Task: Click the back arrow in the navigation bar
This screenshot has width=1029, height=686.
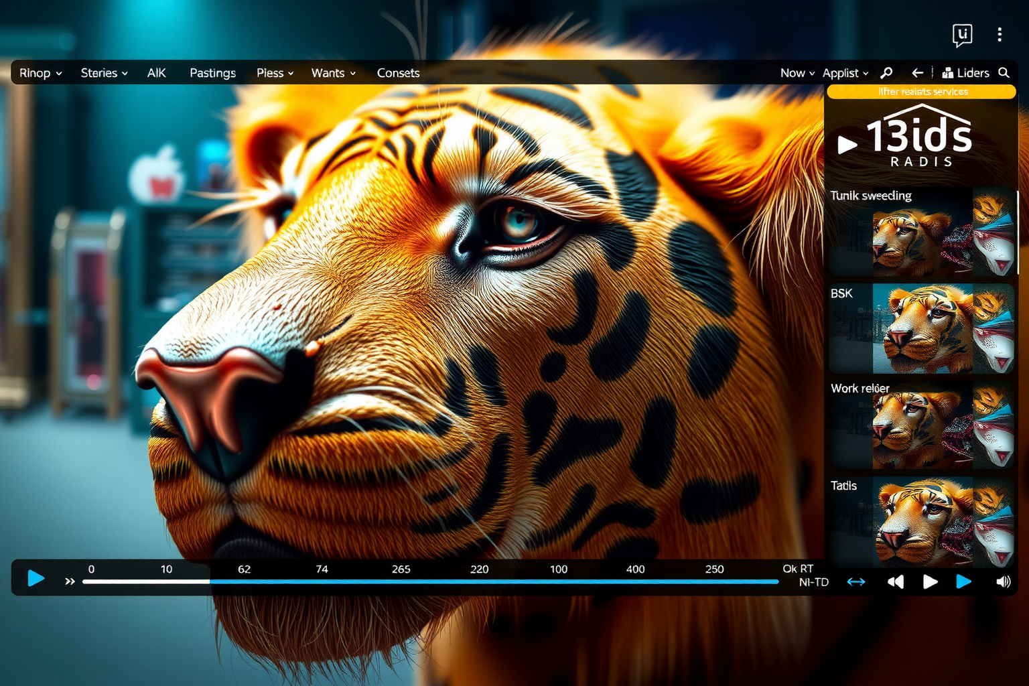Action: pyautogui.click(x=917, y=73)
